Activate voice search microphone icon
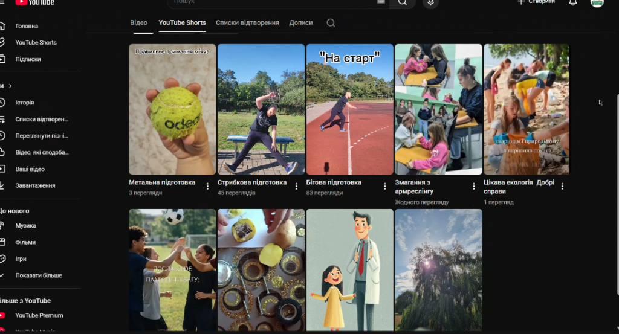This screenshot has width=619, height=334. click(431, 2)
